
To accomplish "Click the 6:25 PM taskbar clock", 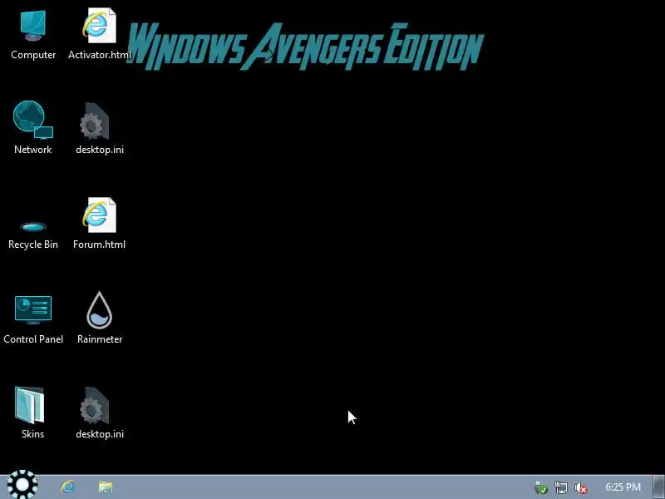I will (623, 487).
